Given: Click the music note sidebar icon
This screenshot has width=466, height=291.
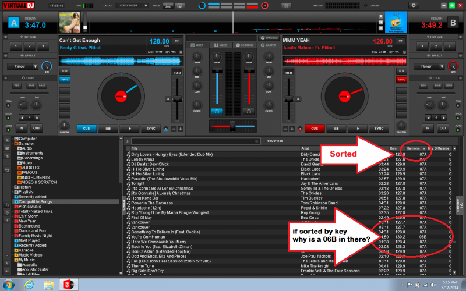Looking at the screenshot, I should (x=7, y=205).
